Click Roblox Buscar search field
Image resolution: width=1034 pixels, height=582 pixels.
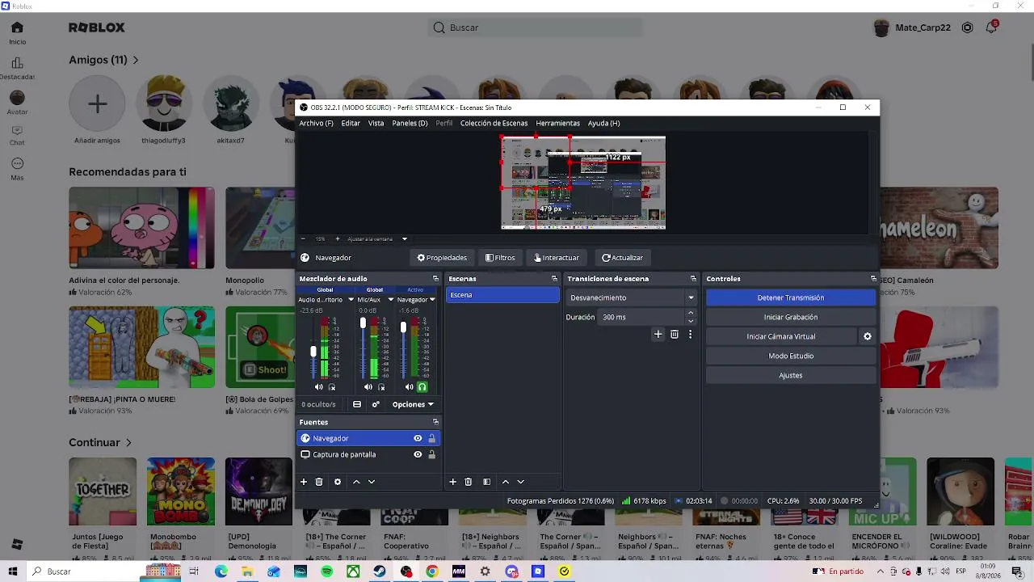[536, 27]
